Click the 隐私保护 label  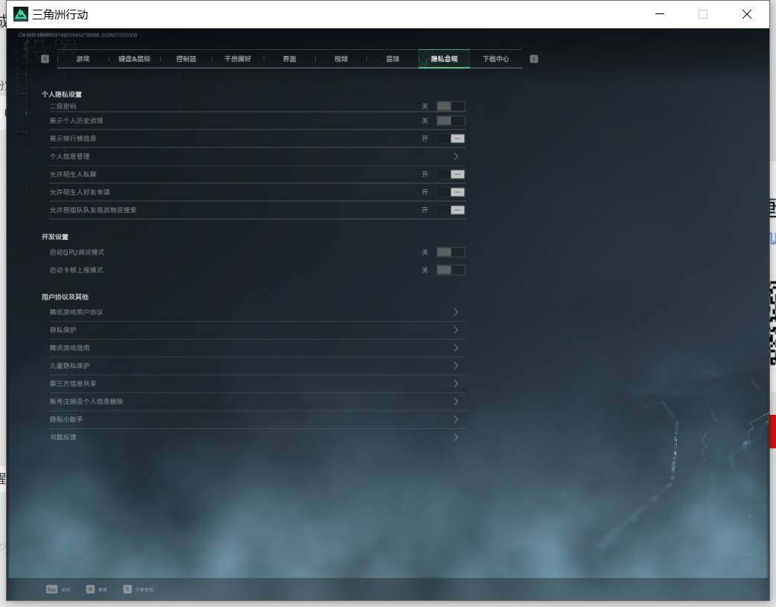[x=63, y=330]
